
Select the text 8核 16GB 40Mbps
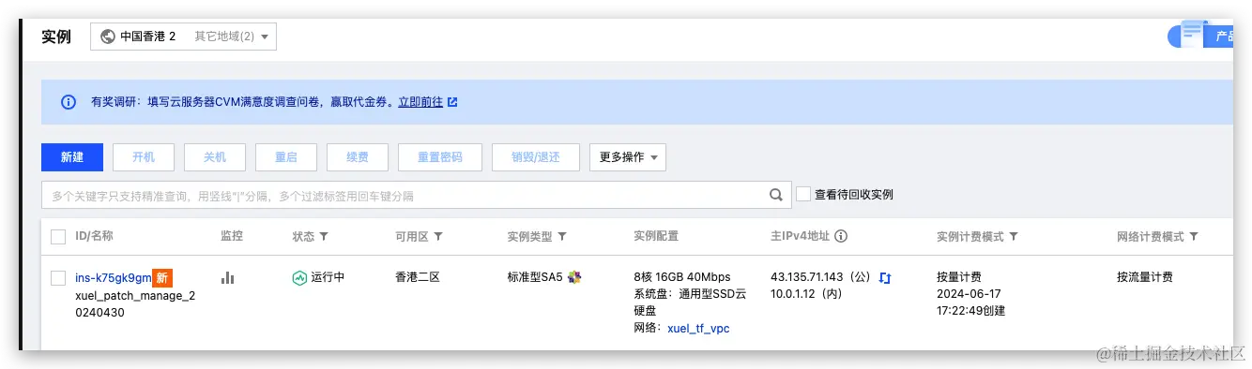(x=682, y=277)
